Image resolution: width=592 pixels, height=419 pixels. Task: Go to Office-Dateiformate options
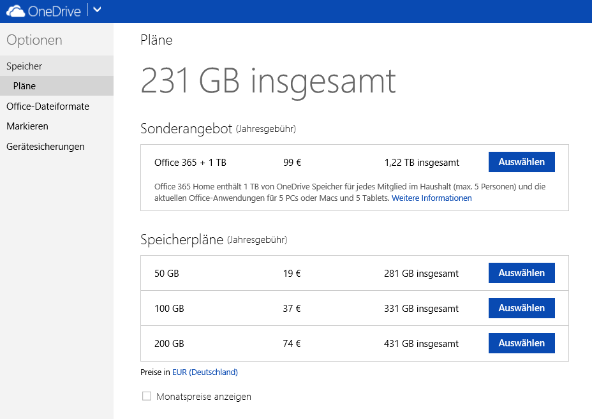click(48, 107)
